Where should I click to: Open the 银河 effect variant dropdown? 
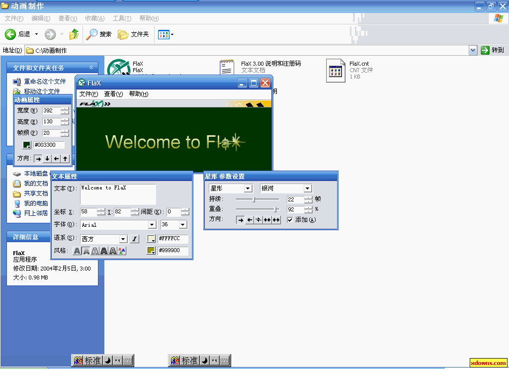[307, 188]
